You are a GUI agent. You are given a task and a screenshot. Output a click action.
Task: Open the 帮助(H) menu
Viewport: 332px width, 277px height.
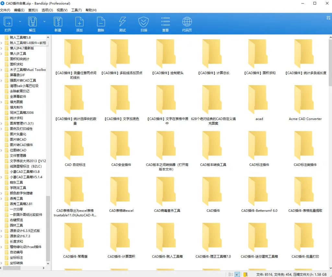pos(91,10)
